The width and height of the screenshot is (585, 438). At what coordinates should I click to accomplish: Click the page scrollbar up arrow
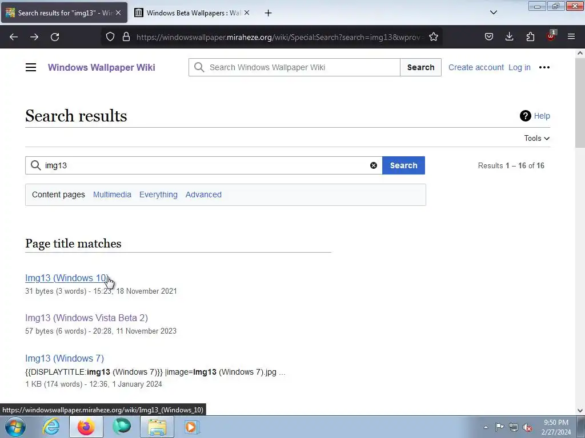(580, 53)
